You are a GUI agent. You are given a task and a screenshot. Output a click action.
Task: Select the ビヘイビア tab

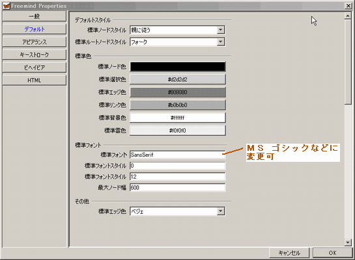[x=34, y=68]
